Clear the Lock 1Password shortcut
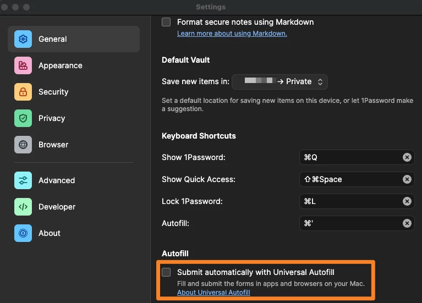Screen dimensions: 422x303 click(x=407, y=201)
